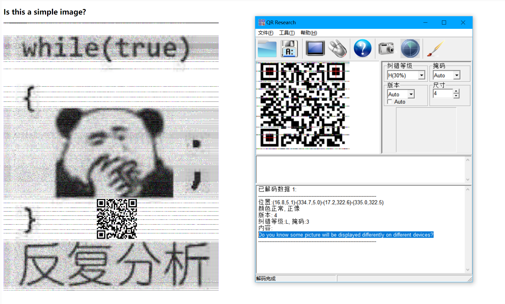Open file using the folder icon
The width and height of the screenshot is (505, 304).
tap(267, 49)
